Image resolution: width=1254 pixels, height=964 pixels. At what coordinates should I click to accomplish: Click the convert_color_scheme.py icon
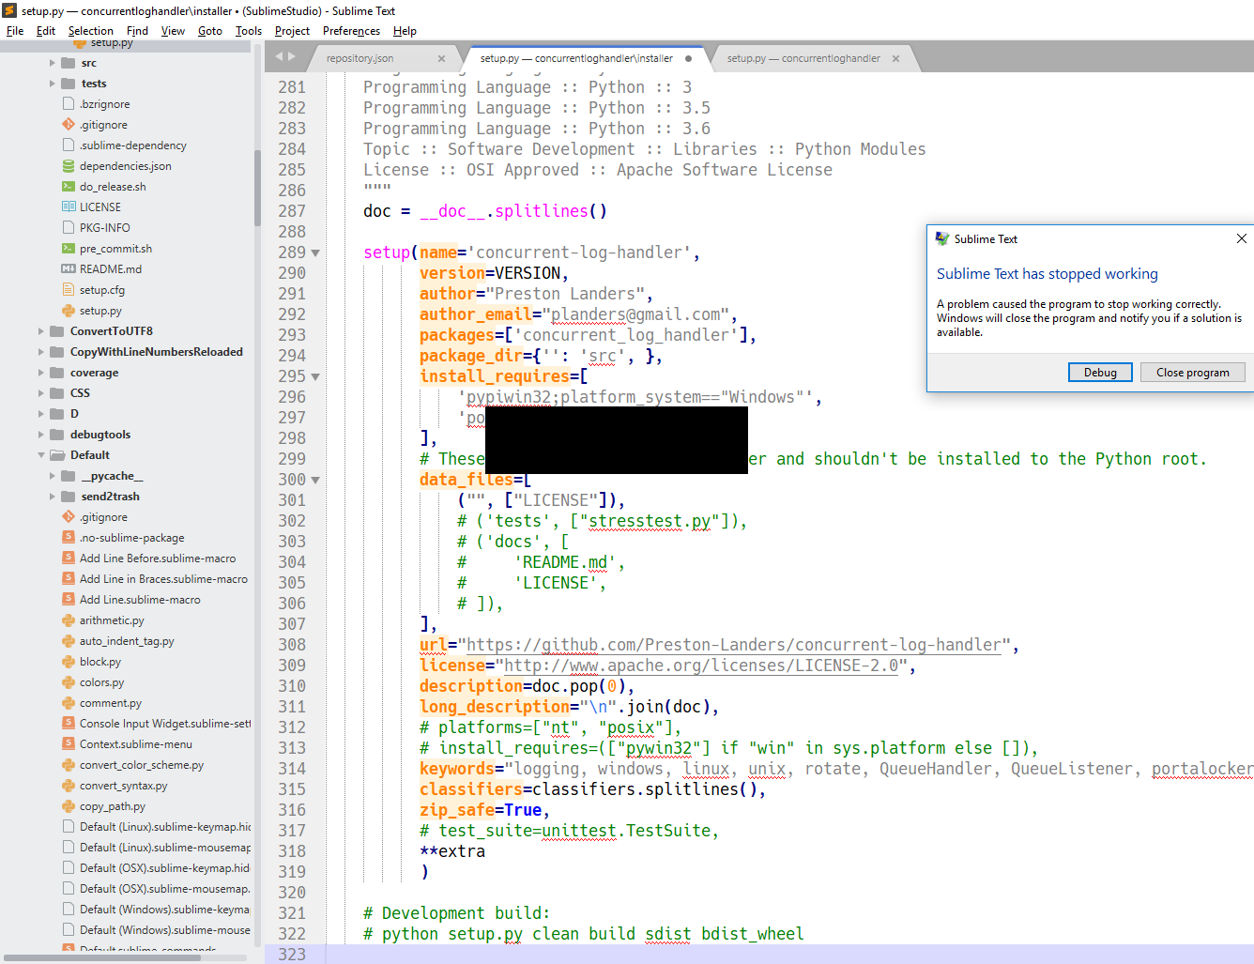tap(69, 765)
